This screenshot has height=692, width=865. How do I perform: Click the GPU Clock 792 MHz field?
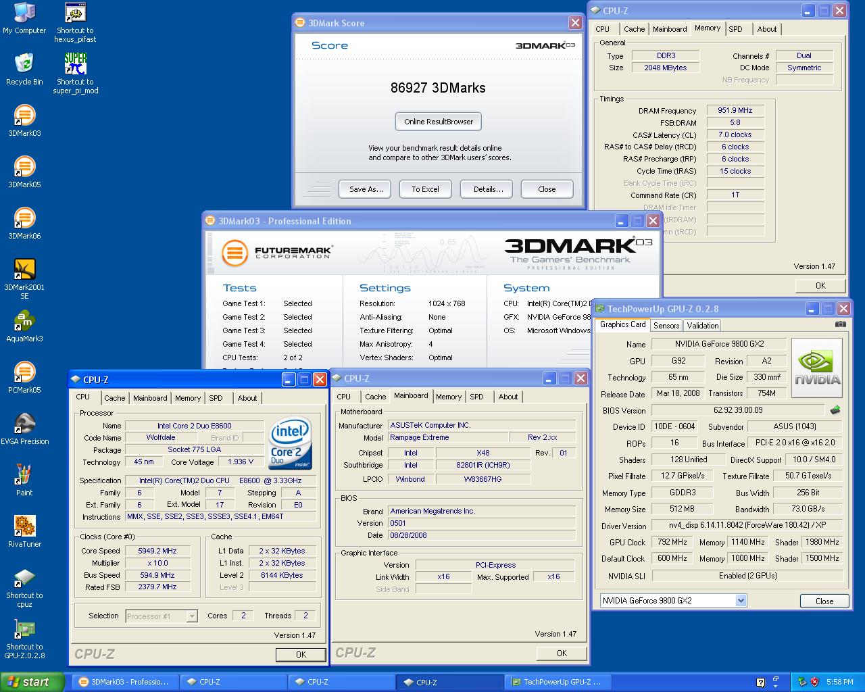pyautogui.click(x=672, y=542)
